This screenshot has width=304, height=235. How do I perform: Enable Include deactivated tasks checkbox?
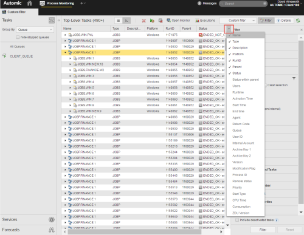237,220
